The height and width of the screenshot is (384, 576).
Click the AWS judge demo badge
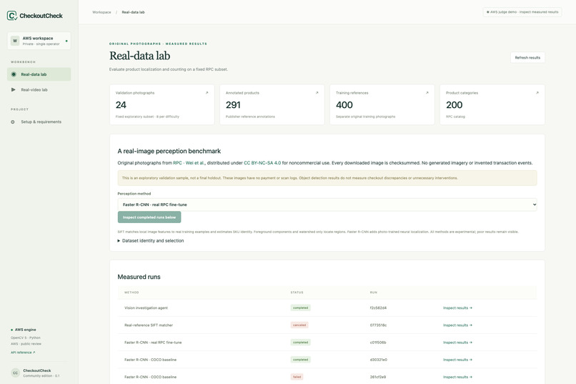522,11
